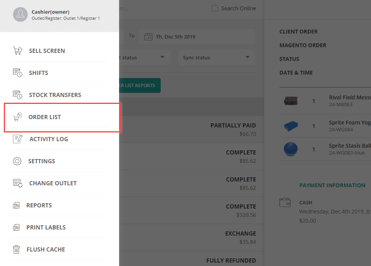Screen dimensions: 371x266
Task: Click the Stock Transfers icon
Action: pos(17,95)
